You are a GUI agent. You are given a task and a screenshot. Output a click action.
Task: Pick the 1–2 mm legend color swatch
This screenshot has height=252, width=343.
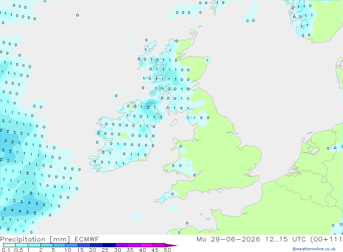[x=34, y=245]
